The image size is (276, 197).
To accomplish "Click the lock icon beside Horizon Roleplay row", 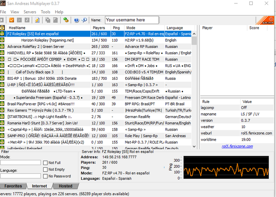I will (2, 40).
